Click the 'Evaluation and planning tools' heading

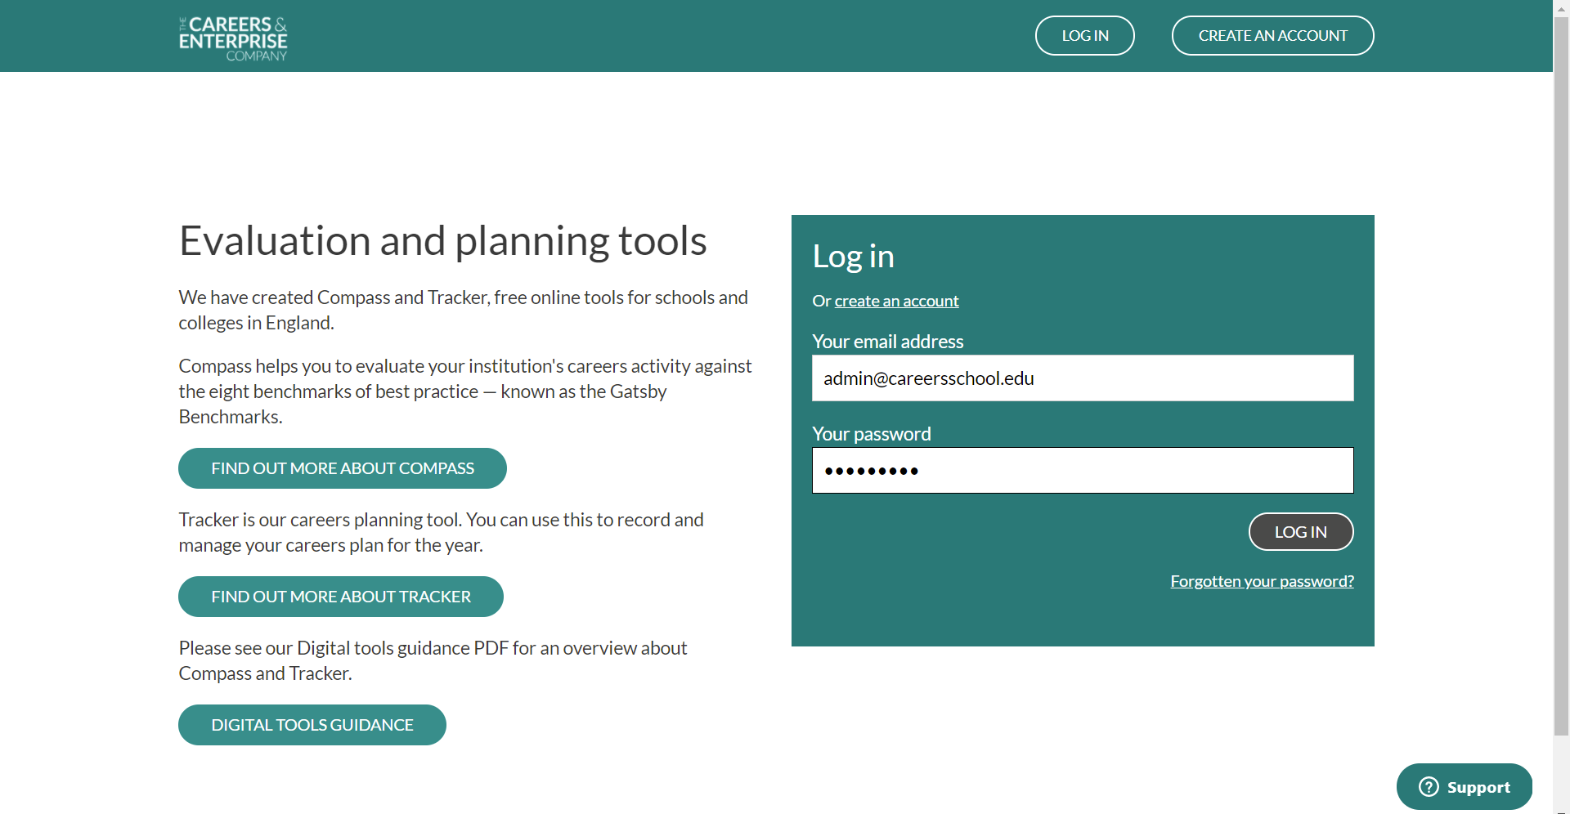tap(442, 241)
